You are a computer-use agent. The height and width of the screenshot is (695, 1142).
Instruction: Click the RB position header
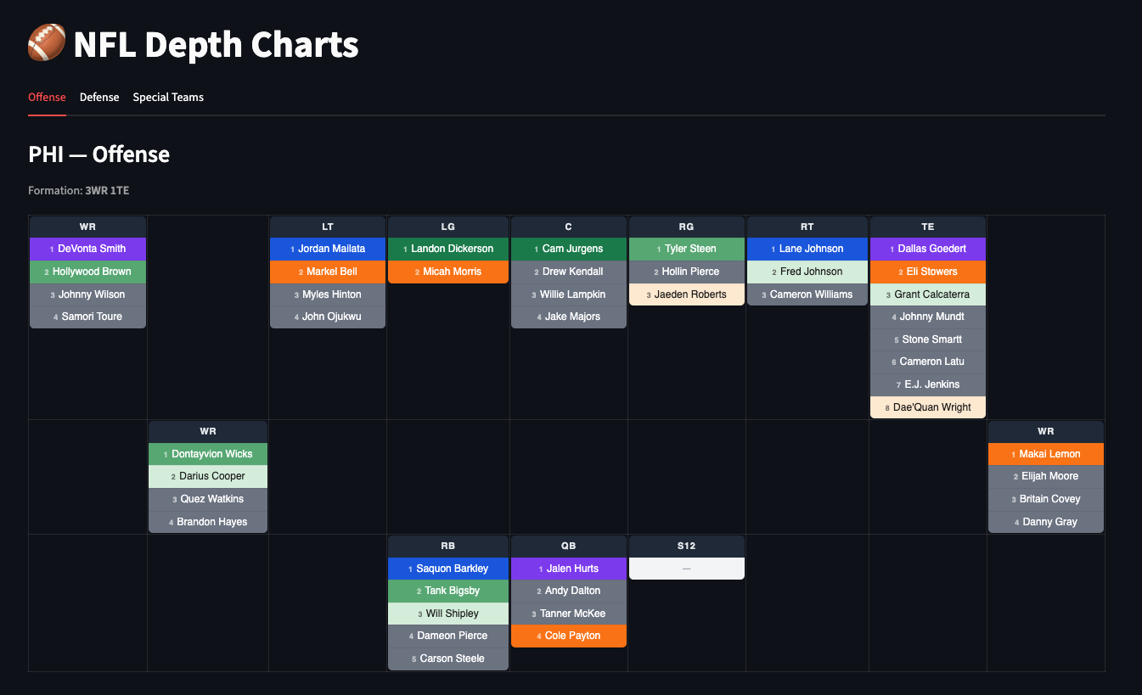[x=448, y=546]
